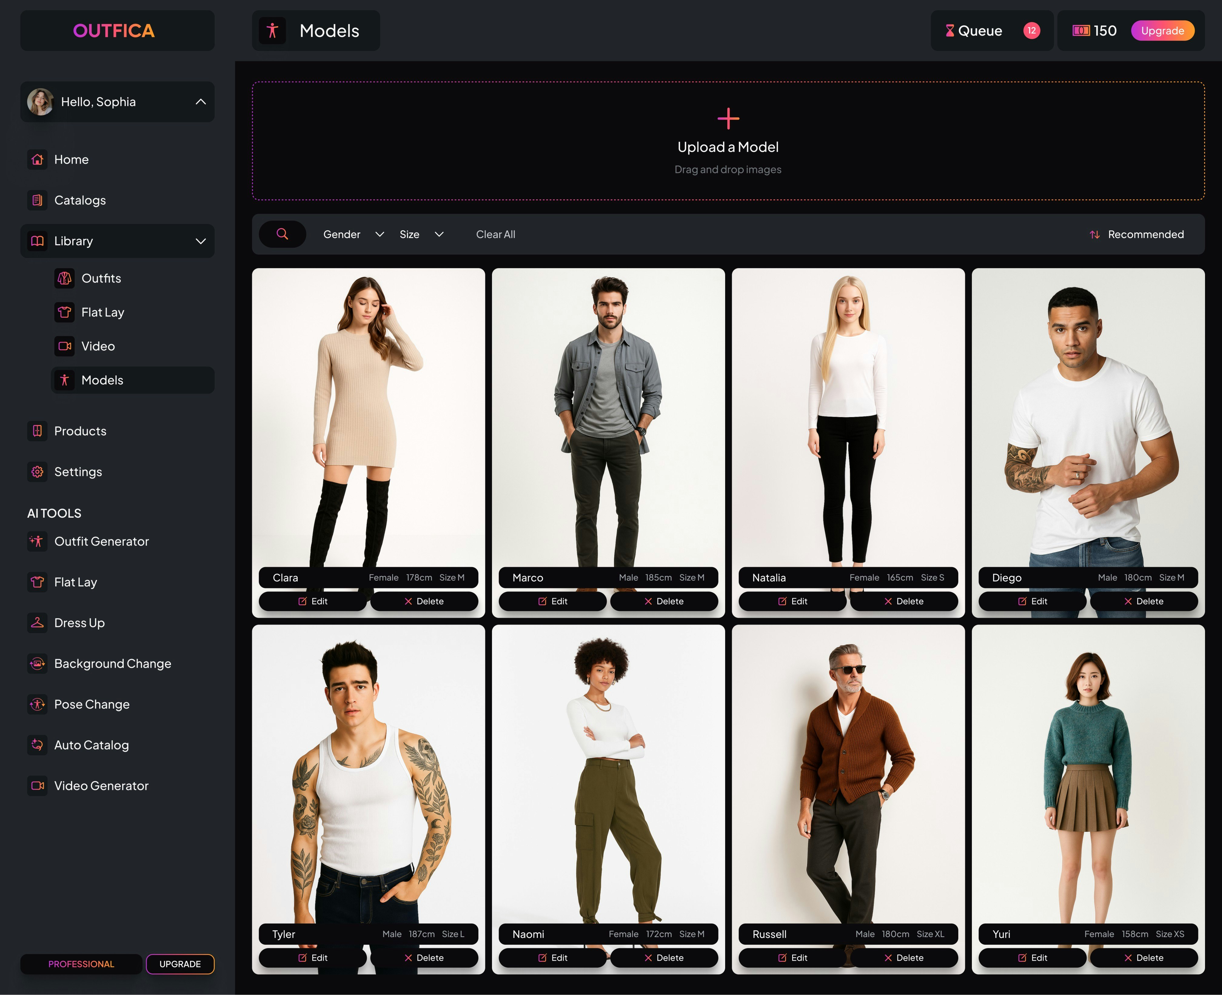The image size is (1222, 995).
Task: Select the Outfit Generator tool
Action: 101,541
